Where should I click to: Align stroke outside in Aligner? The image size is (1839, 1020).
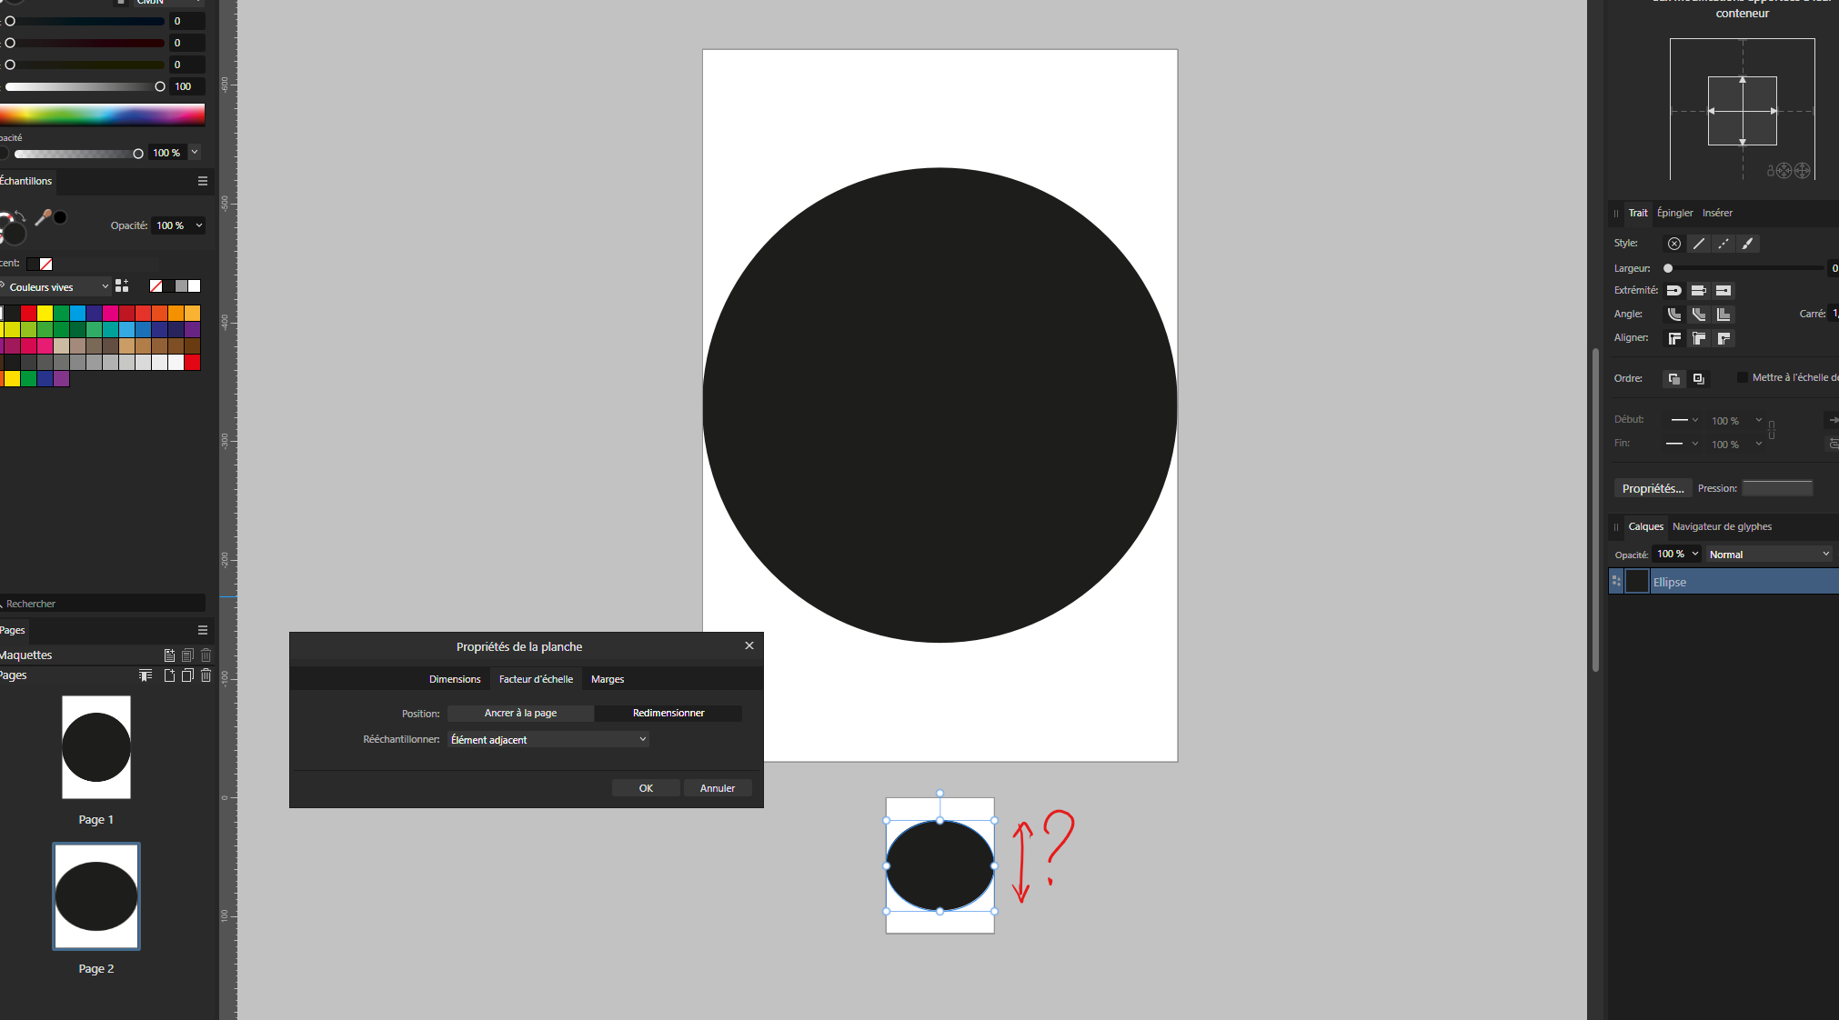(1723, 338)
